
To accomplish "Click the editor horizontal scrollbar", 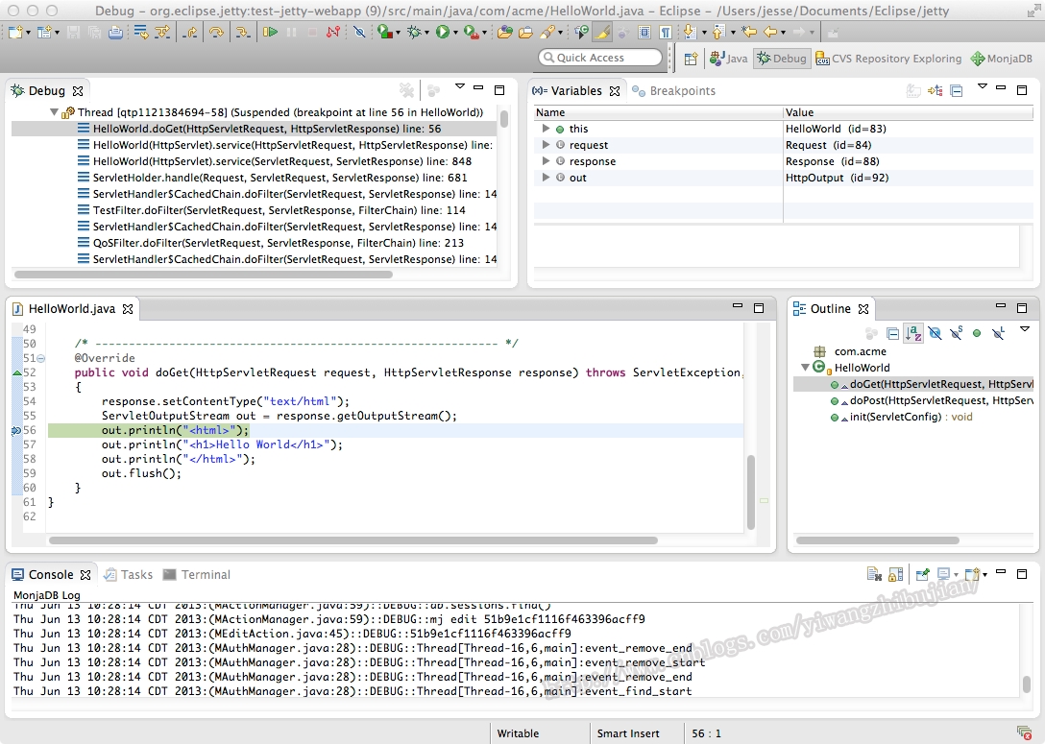I will (353, 540).
